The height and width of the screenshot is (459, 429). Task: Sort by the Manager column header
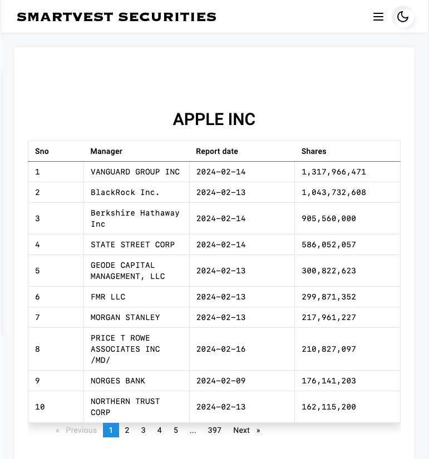(106, 151)
